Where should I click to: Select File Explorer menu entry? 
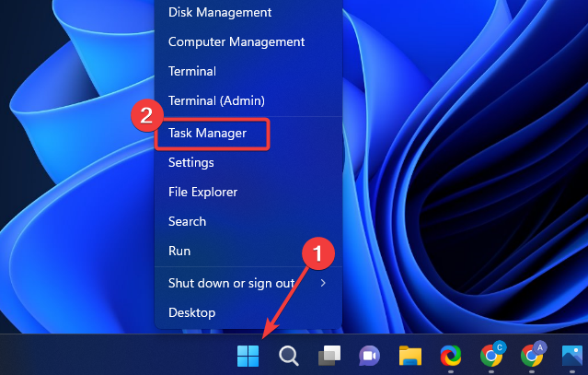[248, 192]
